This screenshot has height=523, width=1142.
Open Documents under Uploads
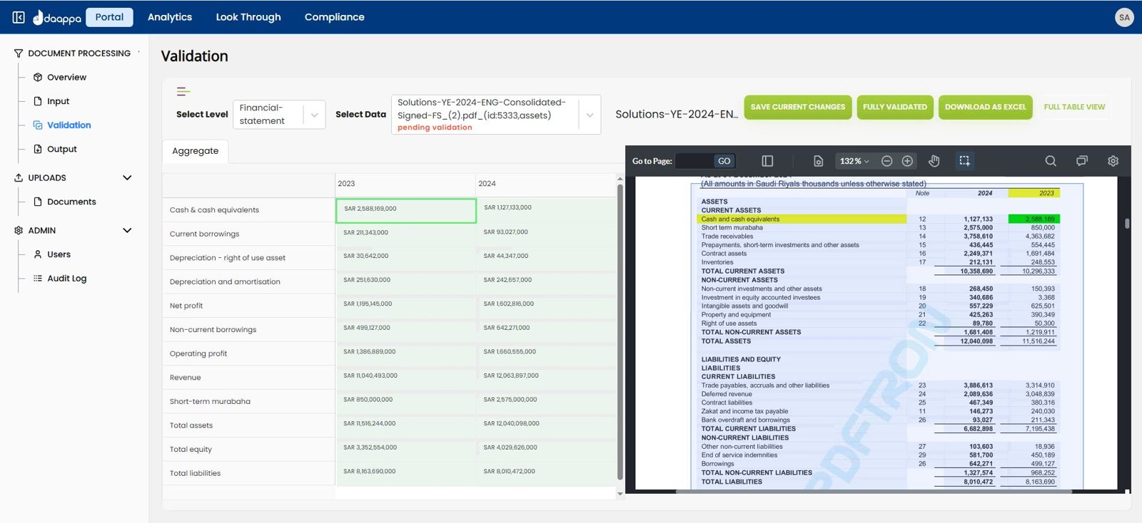71,202
